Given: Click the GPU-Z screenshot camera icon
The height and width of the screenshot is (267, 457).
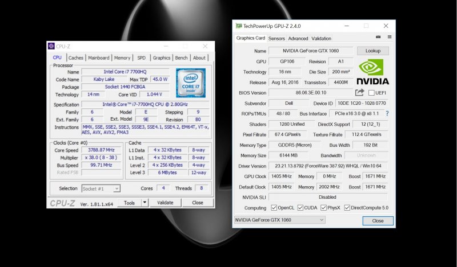Looking at the screenshot, I should pyautogui.click(x=378, y=37).
